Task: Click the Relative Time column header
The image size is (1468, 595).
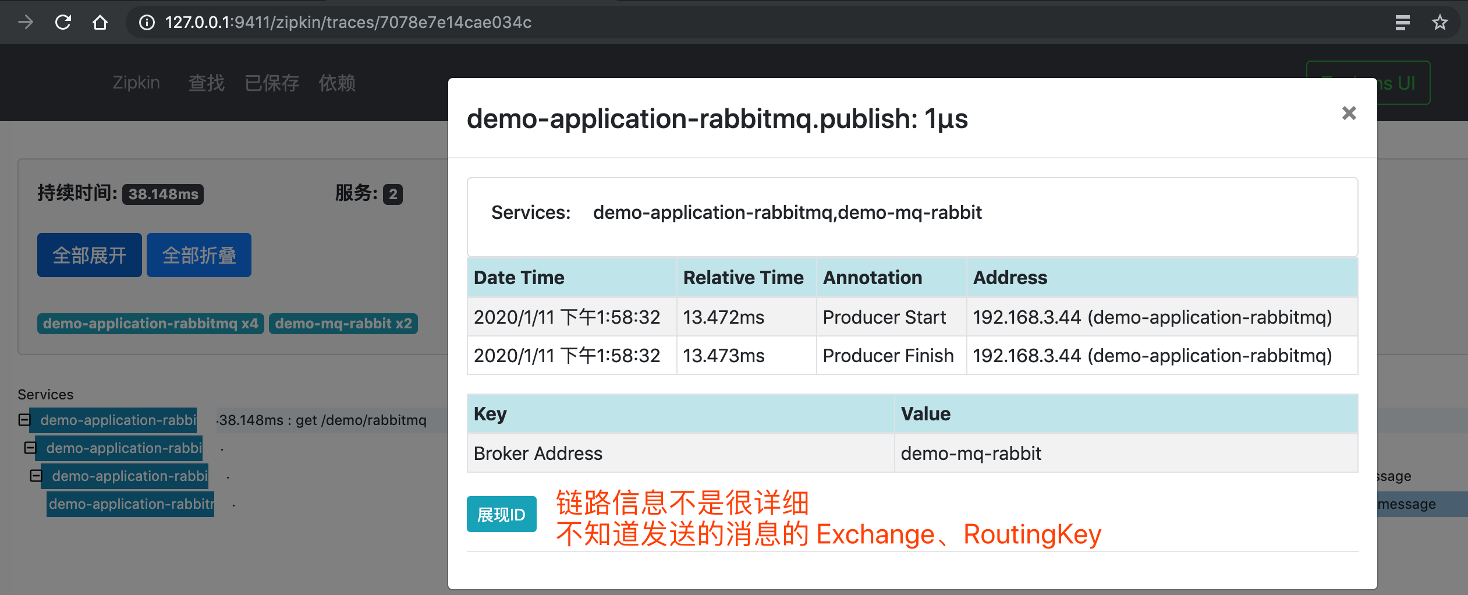Action: click(x=746, y=278)
